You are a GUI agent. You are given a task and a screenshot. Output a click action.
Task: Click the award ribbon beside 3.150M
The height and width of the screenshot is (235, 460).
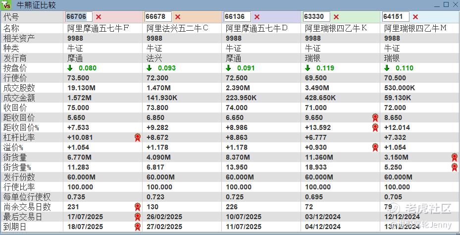(x=455, y=158)
